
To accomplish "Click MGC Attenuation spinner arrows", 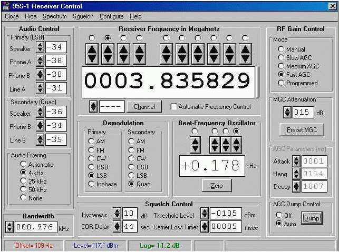I will point(287,112).
